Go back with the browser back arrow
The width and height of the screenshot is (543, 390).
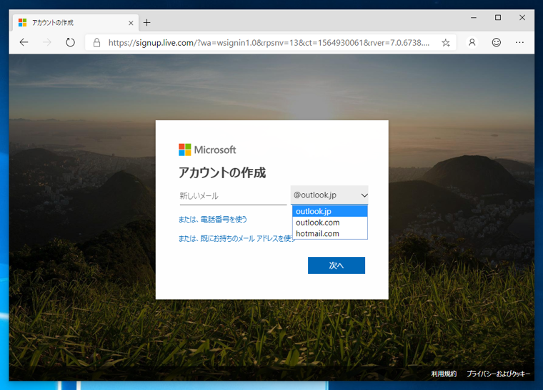point(24,42)
